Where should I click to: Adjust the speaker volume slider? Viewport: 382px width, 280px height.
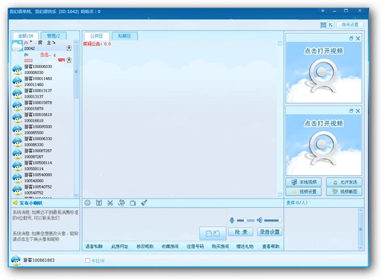point(273,220)
